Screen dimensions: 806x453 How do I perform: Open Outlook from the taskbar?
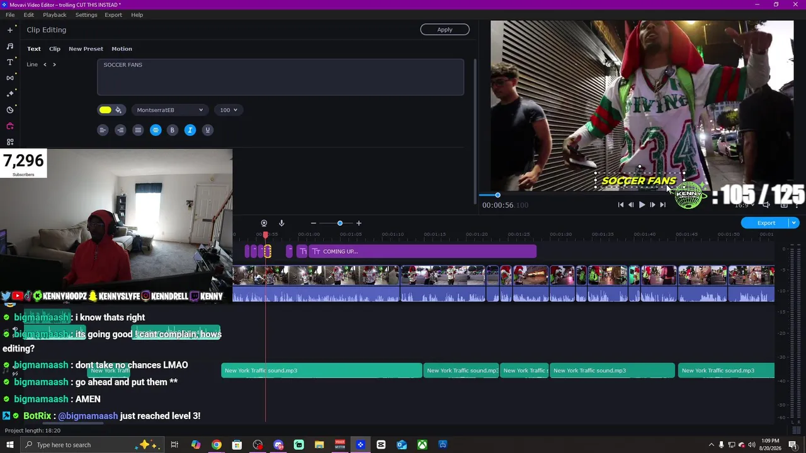coord(402,445)
